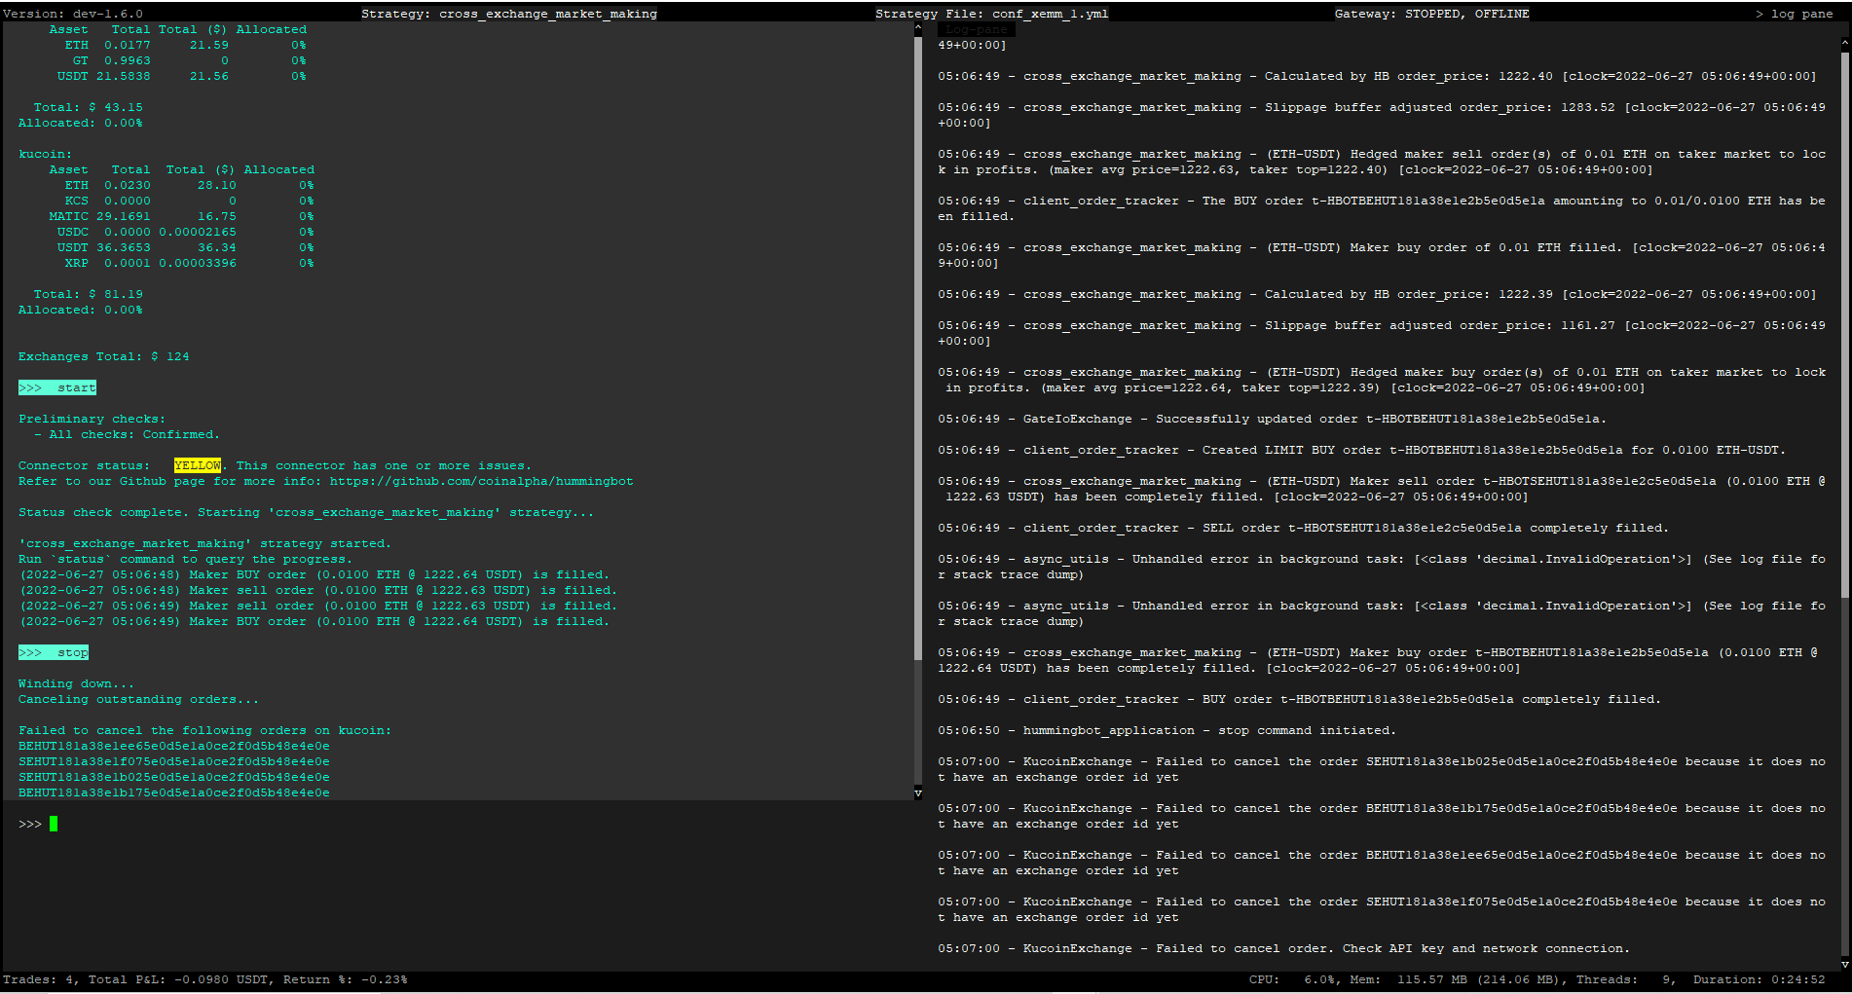Viewport: 1852px width, 994px height.
Task: Click the YELLOW connector status highlight
Action: coord(198,465)
